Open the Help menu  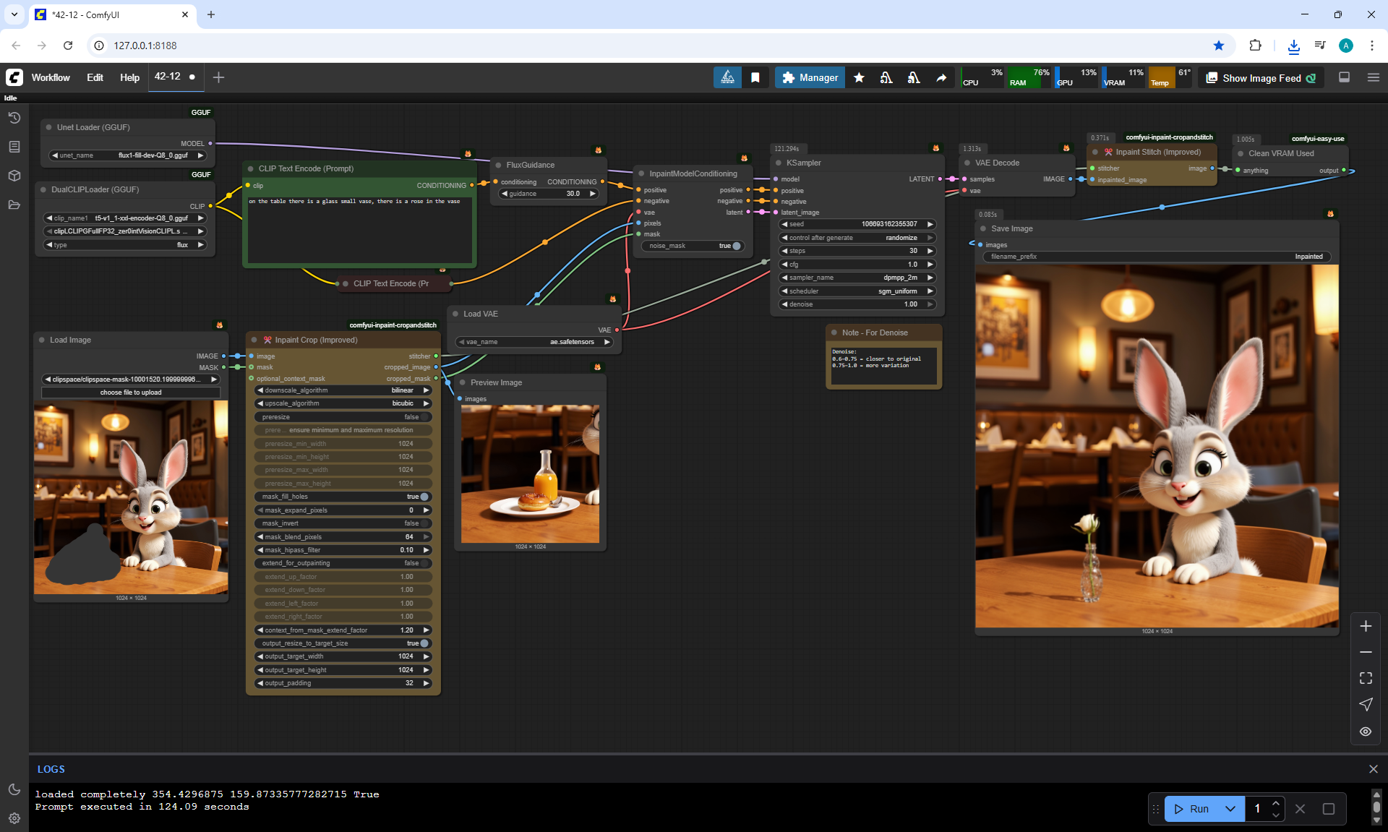click(x=129, y=78)
